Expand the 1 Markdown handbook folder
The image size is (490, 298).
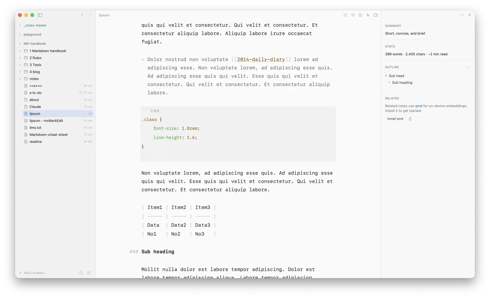[x=20, y=51]
